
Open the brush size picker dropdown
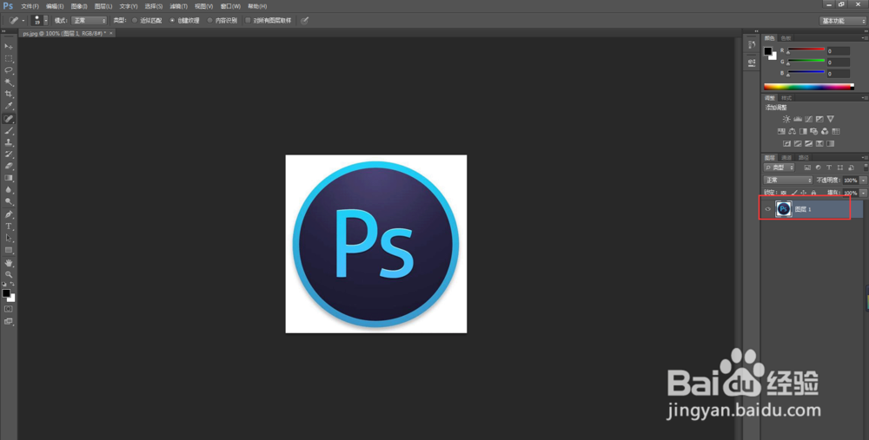point(45,21)
